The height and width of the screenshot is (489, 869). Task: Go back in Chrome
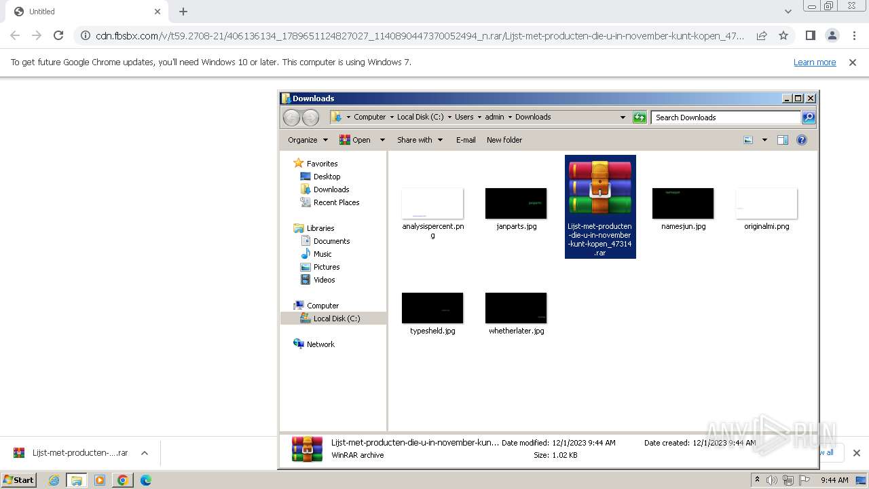coord(15,35)
